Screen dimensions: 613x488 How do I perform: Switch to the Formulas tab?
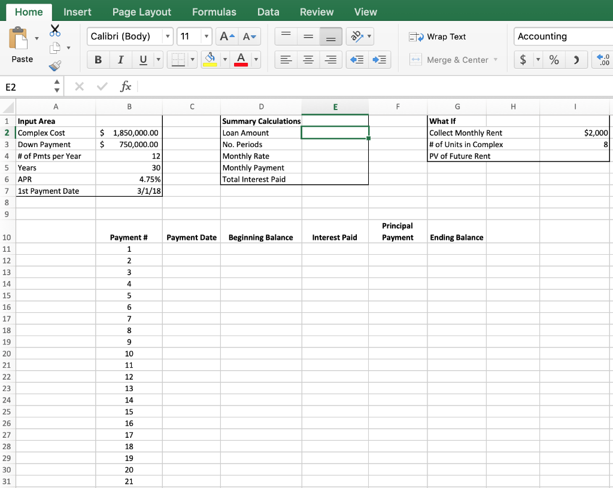click(214, 11)
